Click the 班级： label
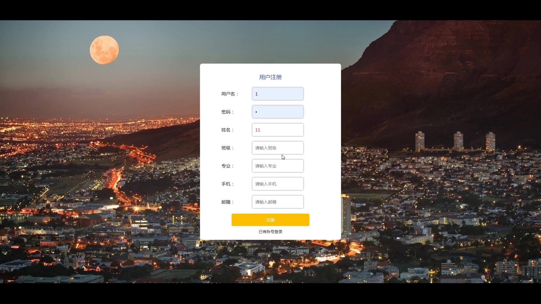Image resolution: width=541 pixels, height=304 pixels. 227,148
